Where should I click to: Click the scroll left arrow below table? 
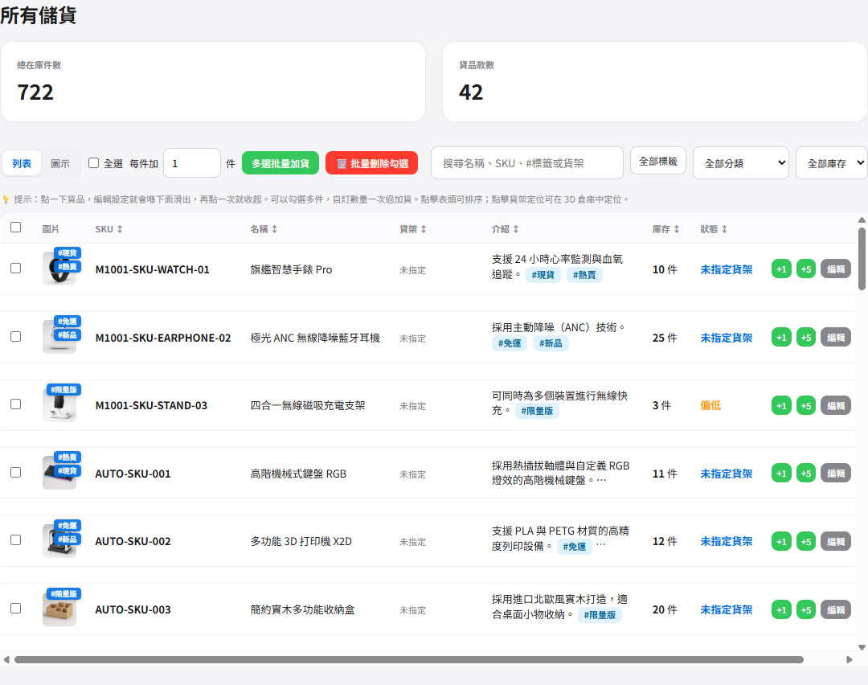click(6, 659)
